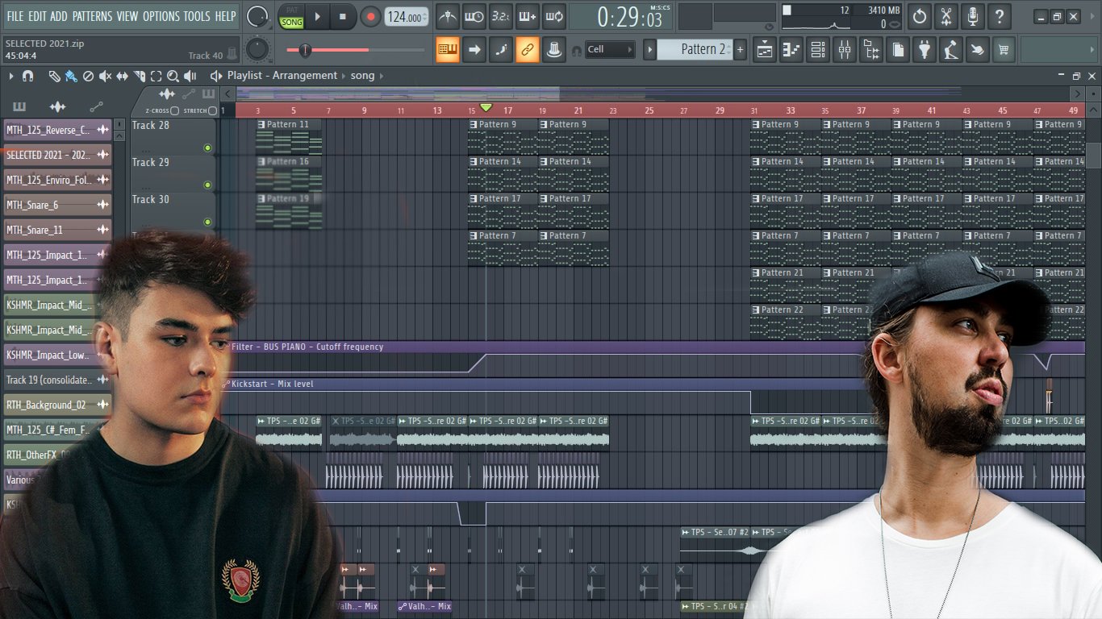The width and height of the screenshot is (1102, 619).
Task: Open the playlist view
Action: (764, 49)
